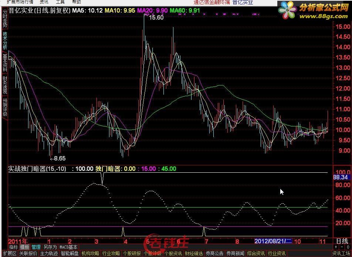This screenshot has width=352, height=257.
Task: Open the 日线 period selector
Action: 342,241
